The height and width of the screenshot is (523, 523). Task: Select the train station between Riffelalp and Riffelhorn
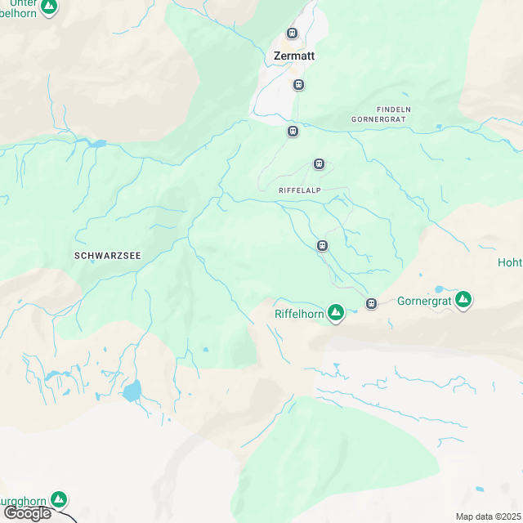(322, 245)
